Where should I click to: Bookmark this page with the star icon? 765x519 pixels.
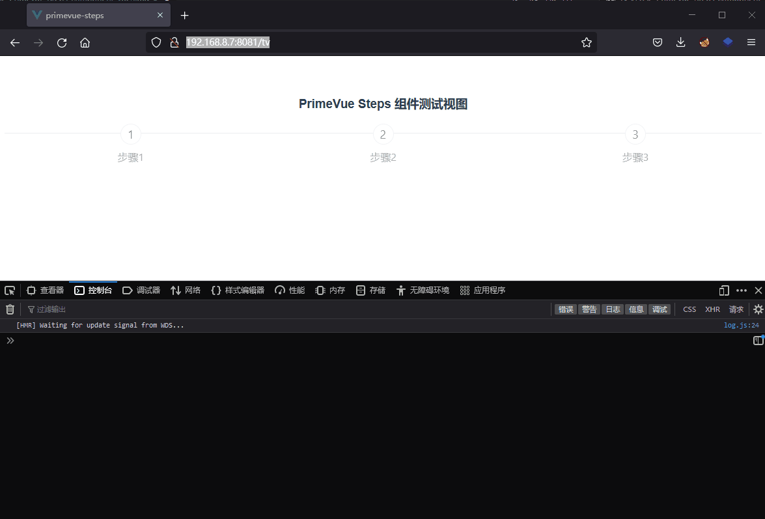(586, 43)
